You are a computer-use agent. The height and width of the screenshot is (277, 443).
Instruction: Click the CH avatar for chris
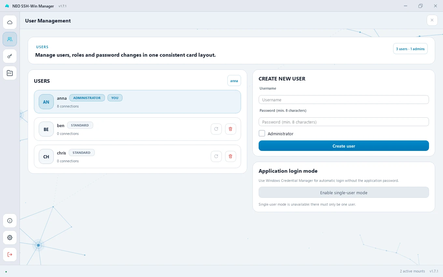(46, 157)
